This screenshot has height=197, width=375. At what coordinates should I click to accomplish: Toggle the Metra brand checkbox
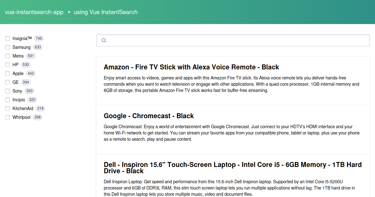(x=7, y=56)
